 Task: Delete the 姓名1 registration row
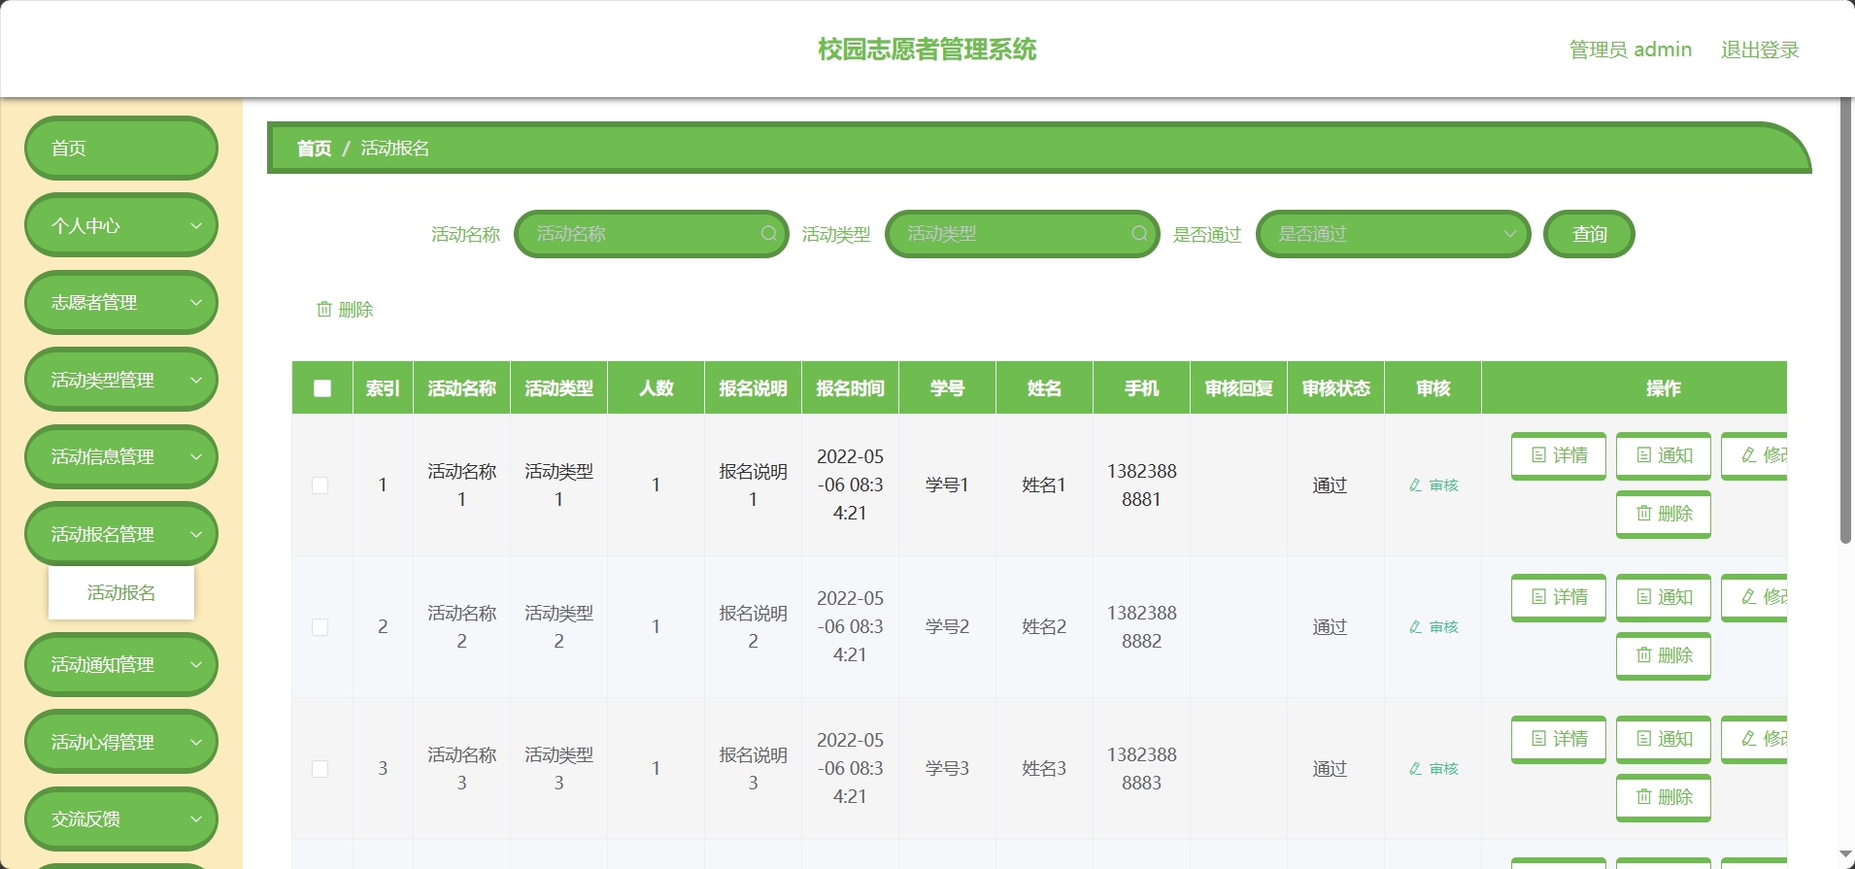pos(1664,514)
